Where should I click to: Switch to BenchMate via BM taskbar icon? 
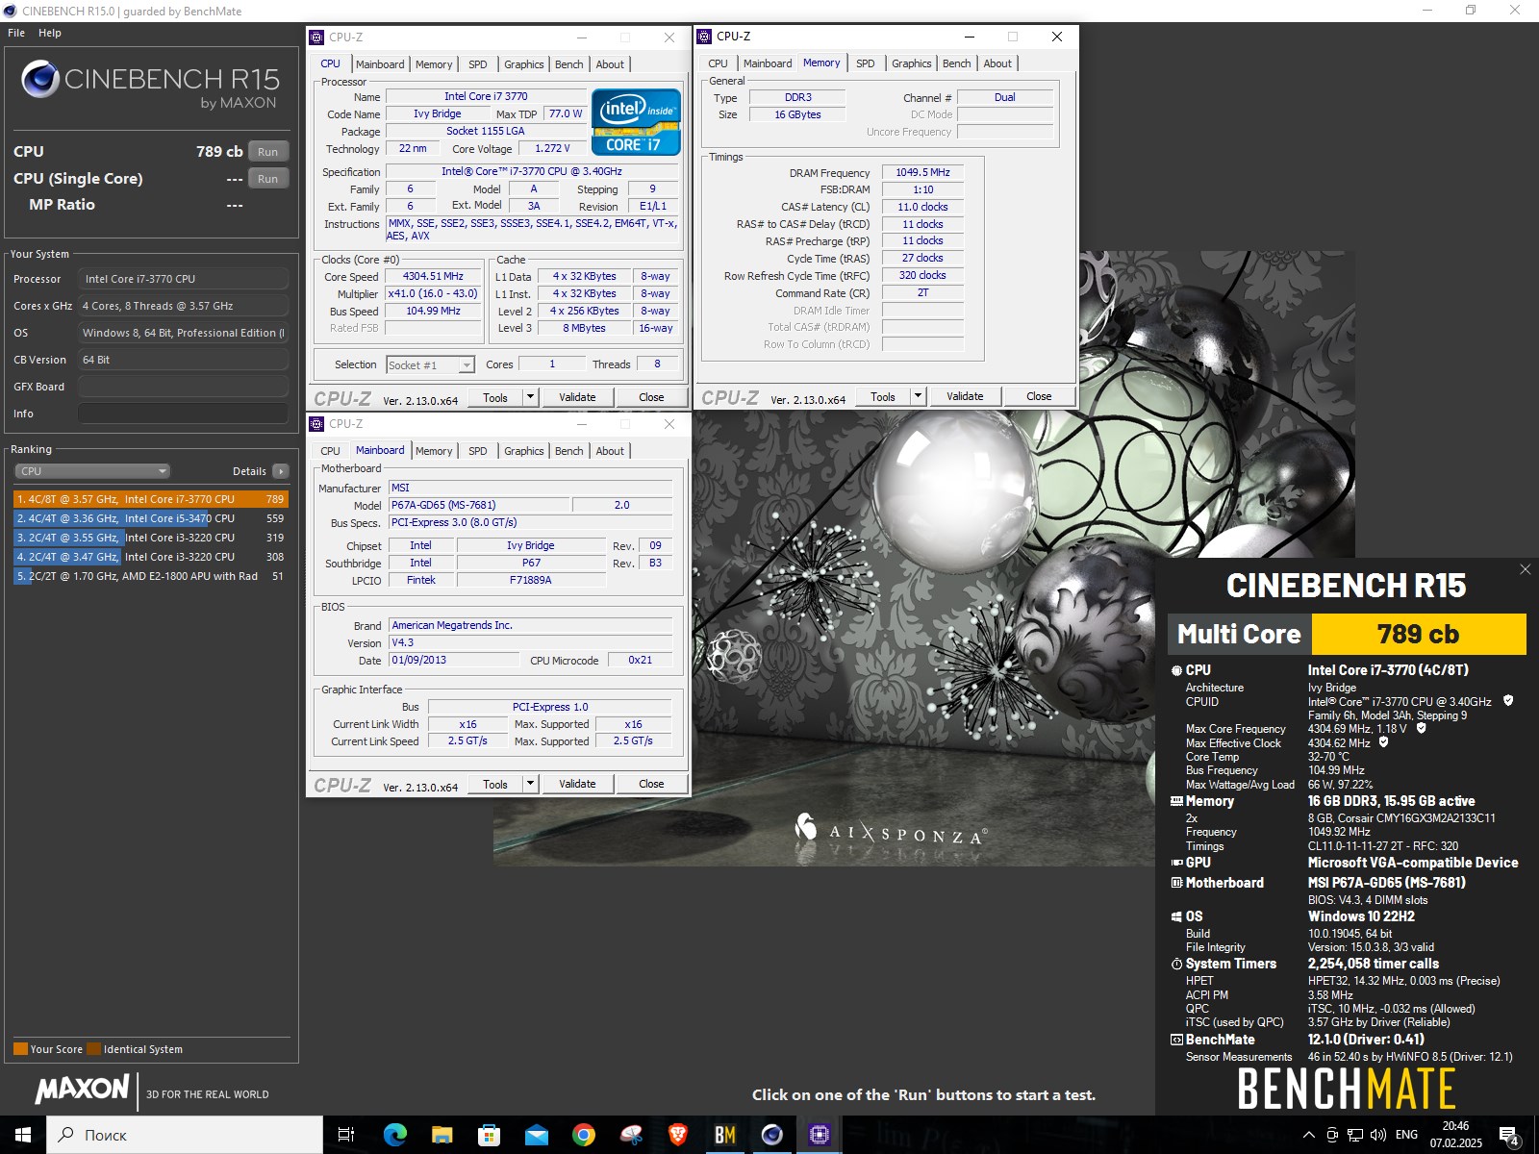(x=724, y=1135)
